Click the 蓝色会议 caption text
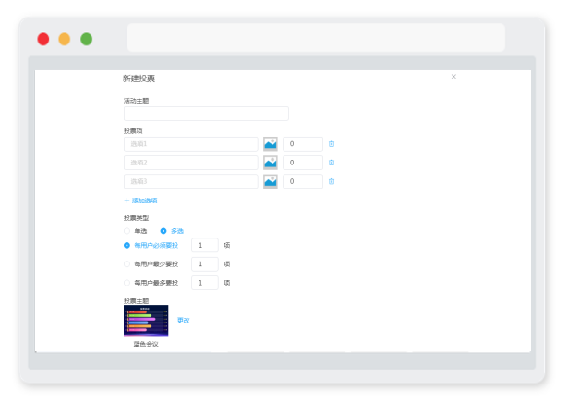The height and width of the screenshot is (402, 568). point(146,344)
